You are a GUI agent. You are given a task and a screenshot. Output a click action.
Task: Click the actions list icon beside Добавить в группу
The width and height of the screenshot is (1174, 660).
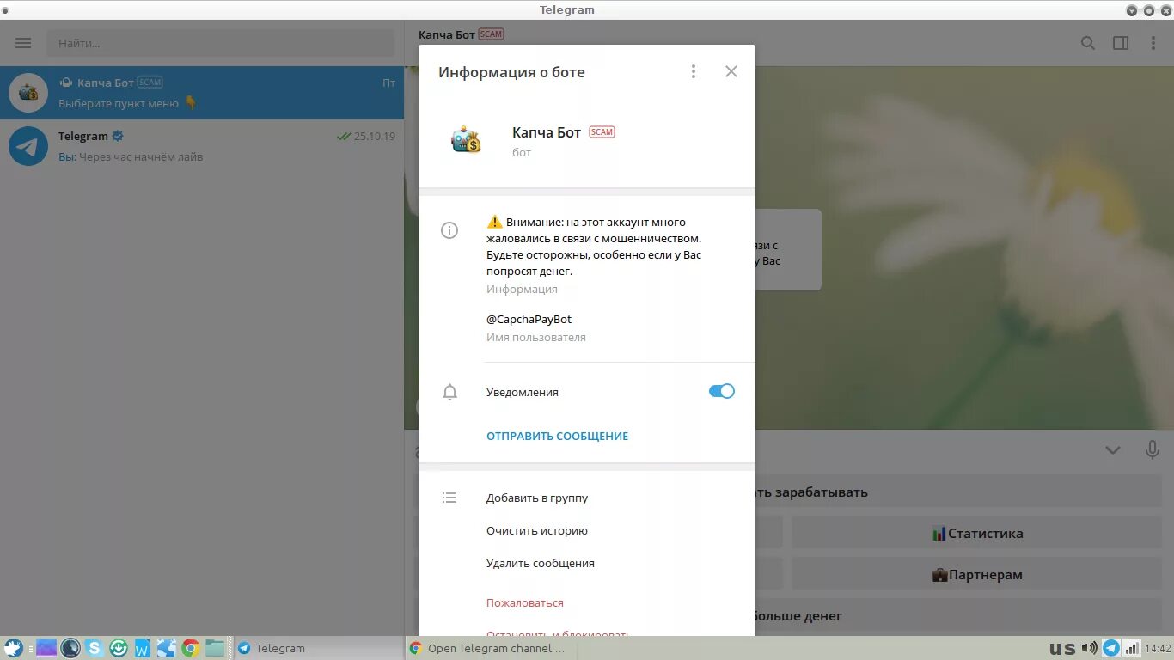tap(449, 498)
